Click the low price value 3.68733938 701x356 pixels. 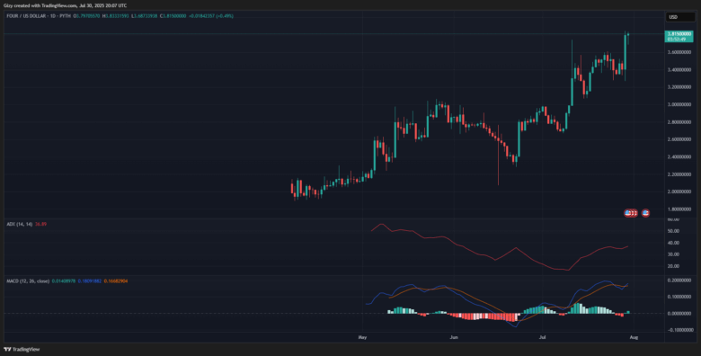(146, 15)
